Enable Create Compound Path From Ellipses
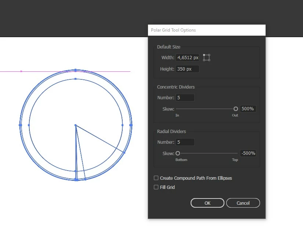Screen dimensions: 303x247 [156, 178]
